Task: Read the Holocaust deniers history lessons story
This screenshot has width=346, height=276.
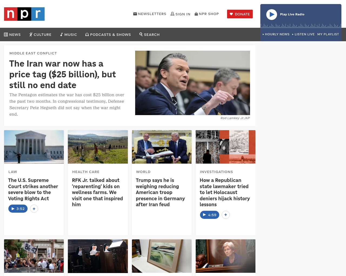Action: click(225, 192)
